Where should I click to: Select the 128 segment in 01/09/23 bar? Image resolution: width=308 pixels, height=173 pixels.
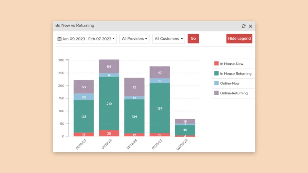coord(84,117)
